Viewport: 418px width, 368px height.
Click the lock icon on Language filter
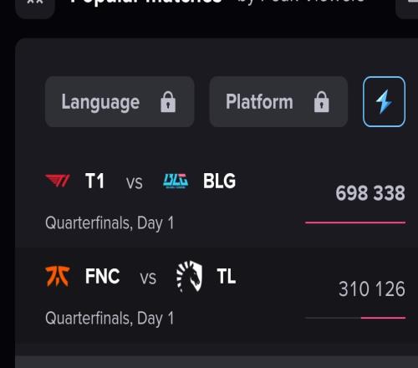tap(168, 102)
